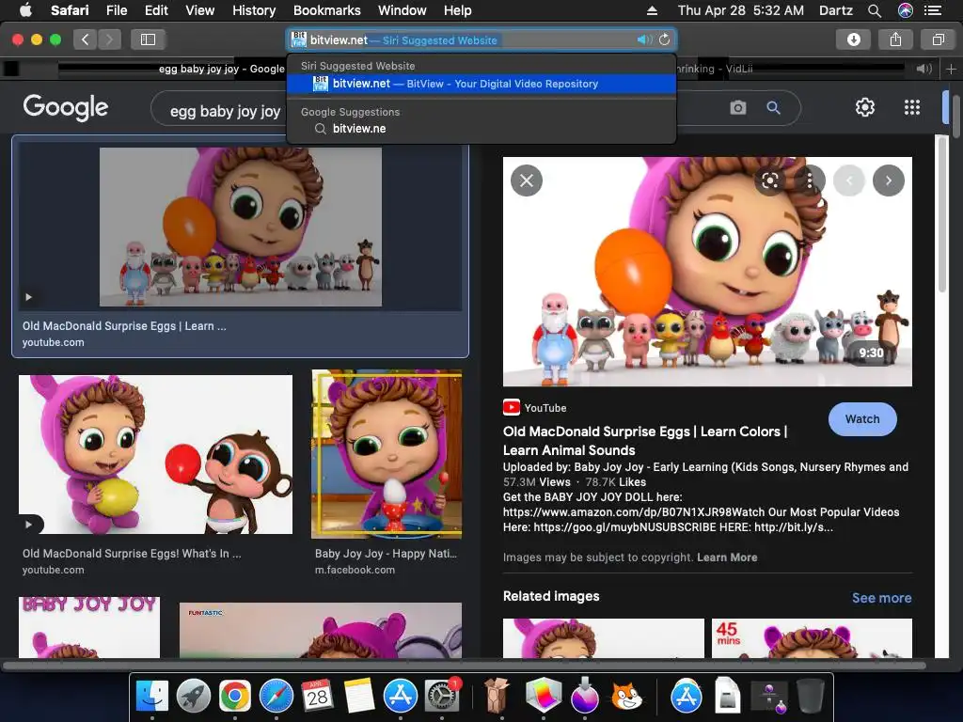Open Google Chrome in Dock

tap(234, 697)
